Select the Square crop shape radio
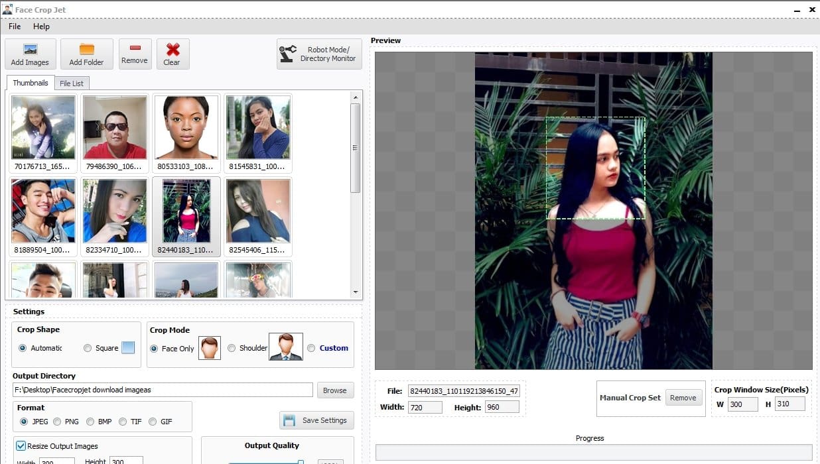This screenshot has width=820, height=464. [x=88, y=348]
